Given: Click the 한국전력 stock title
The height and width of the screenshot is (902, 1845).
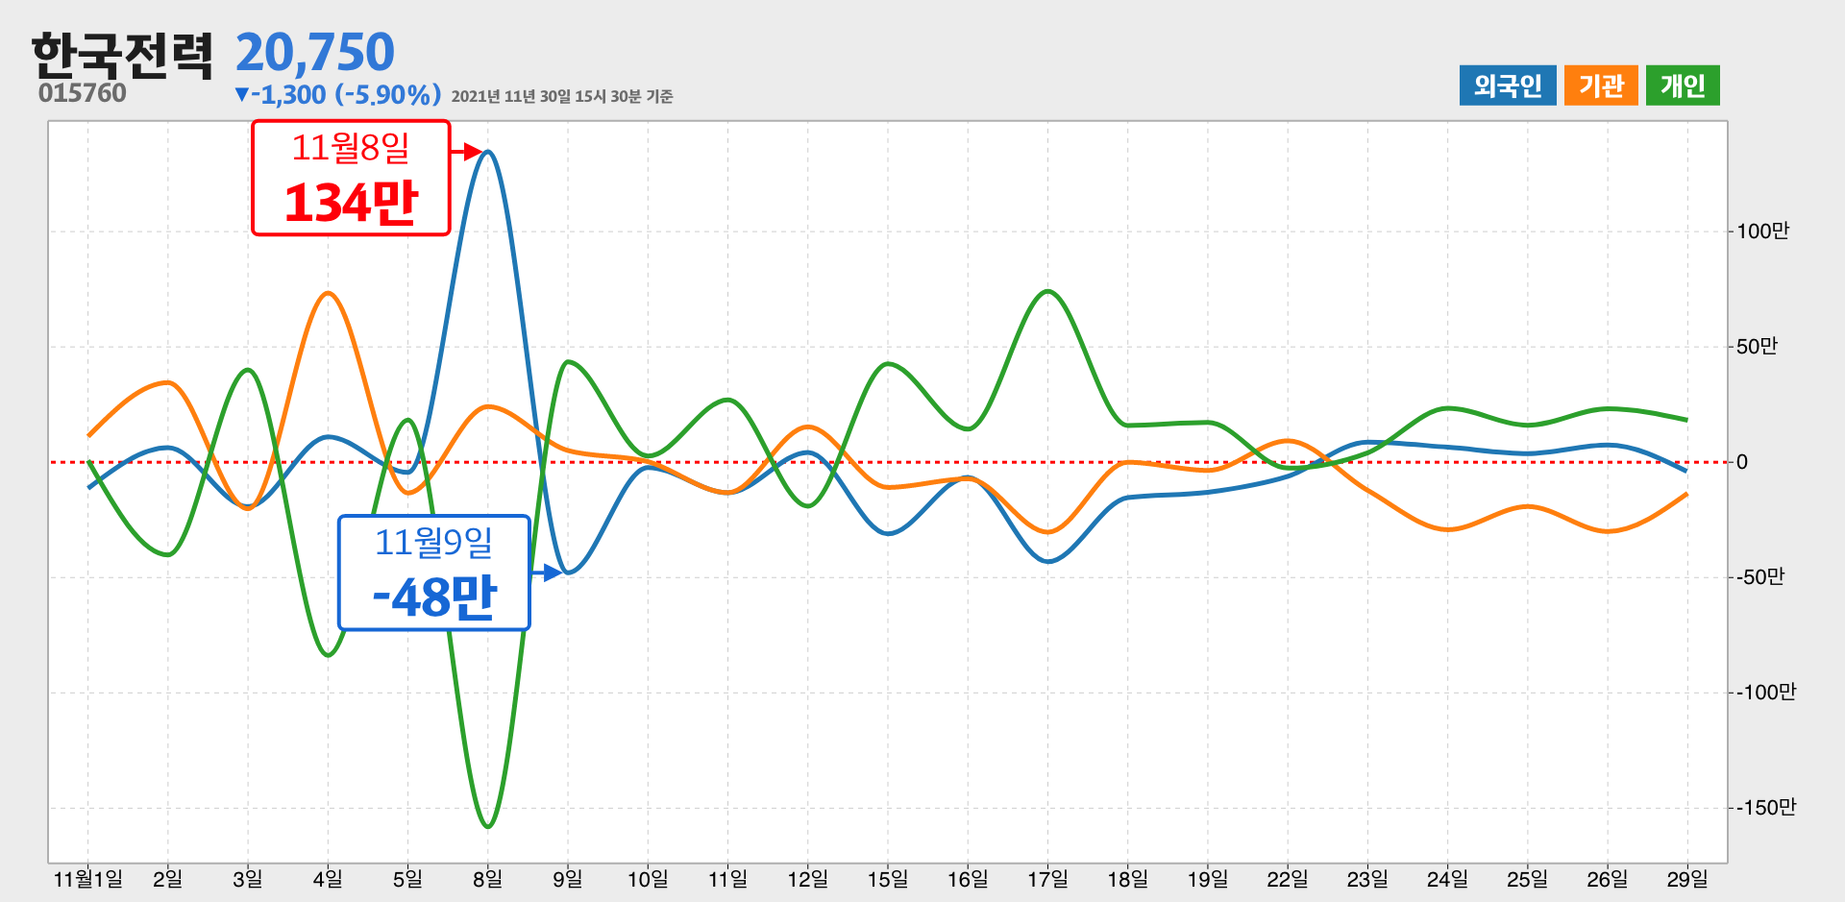Looking at the screenshot, I should tap(122, 55).
